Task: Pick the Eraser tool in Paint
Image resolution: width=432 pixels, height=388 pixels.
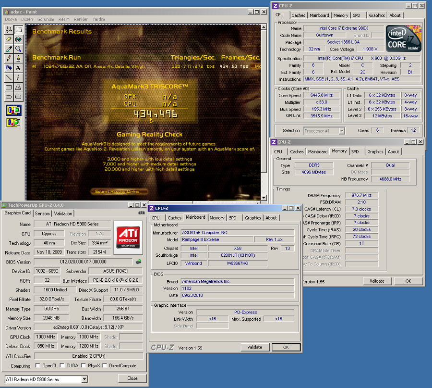Action: pos(9,39)
